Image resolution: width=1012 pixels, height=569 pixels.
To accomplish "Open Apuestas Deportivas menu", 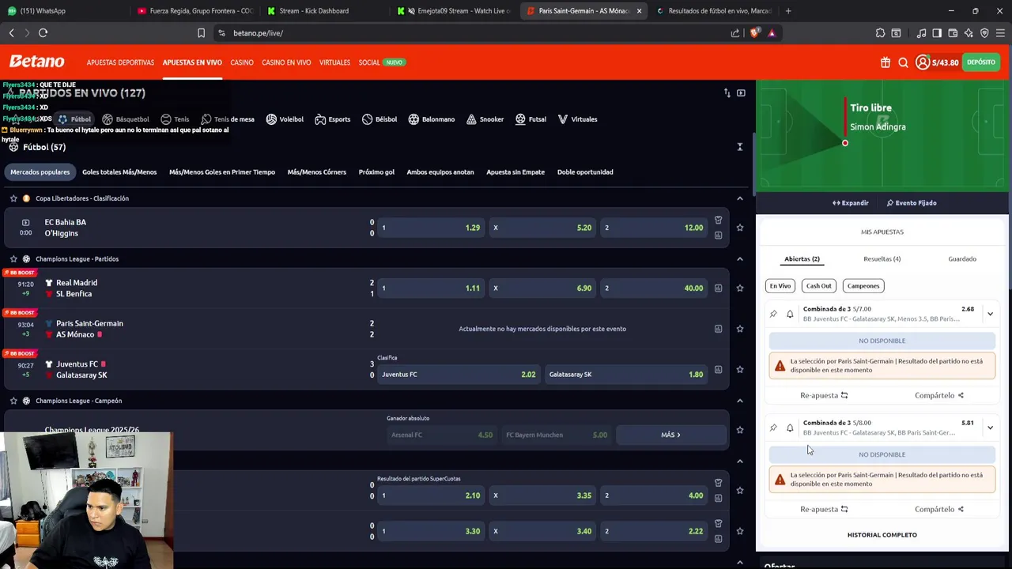I will (x=120, y=62).
